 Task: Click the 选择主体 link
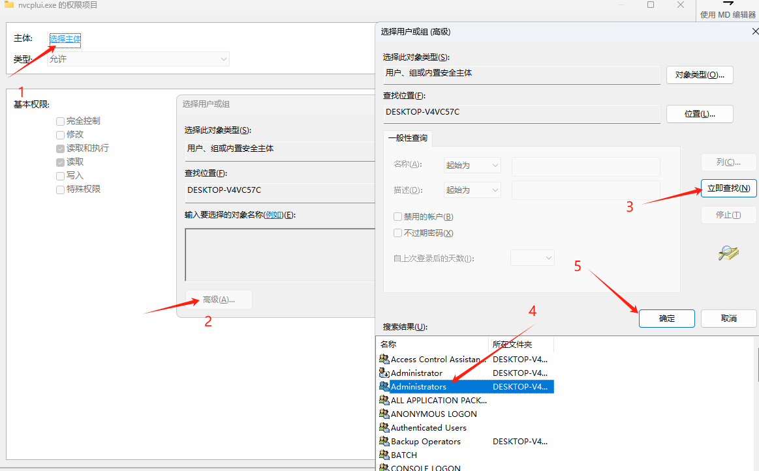[65, 38]
